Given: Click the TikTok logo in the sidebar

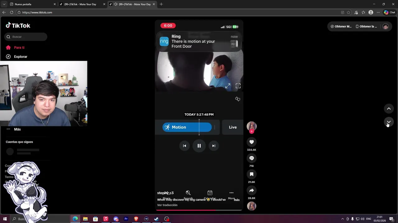Looking at the screenshot, I should (x=18, y=25).
